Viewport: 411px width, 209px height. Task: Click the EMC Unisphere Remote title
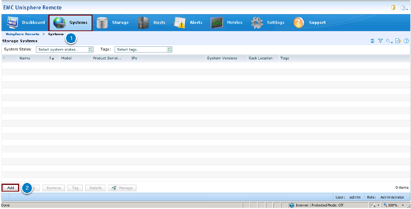point(33,8)
